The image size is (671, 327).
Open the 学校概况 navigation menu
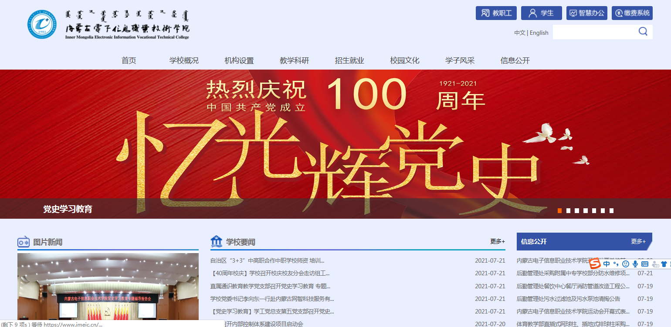[184, 60]
